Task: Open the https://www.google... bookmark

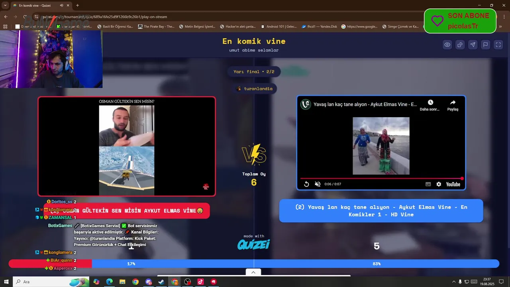Action: tap(359, 27)
